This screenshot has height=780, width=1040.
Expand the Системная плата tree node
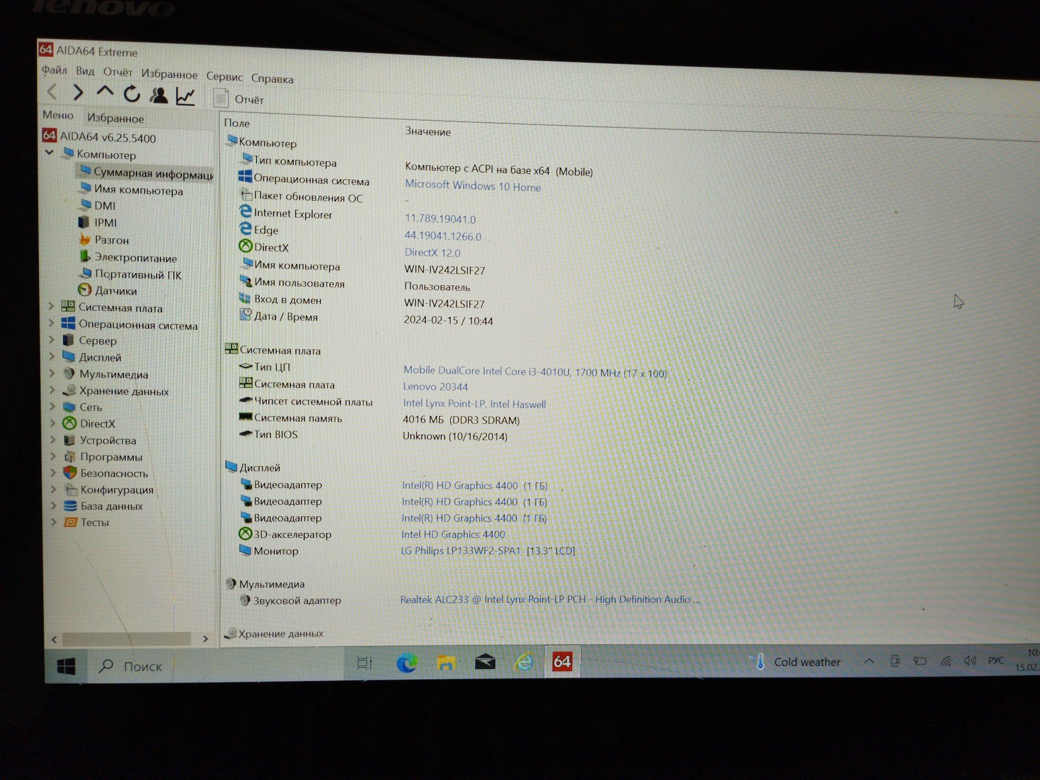point(51,306)
